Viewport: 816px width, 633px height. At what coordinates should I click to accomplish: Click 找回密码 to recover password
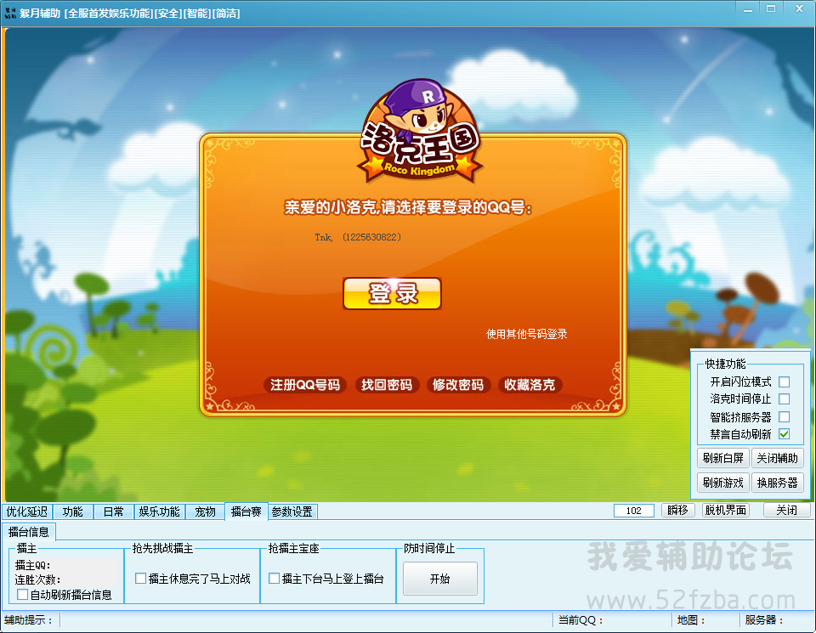(x=387, y=385)
